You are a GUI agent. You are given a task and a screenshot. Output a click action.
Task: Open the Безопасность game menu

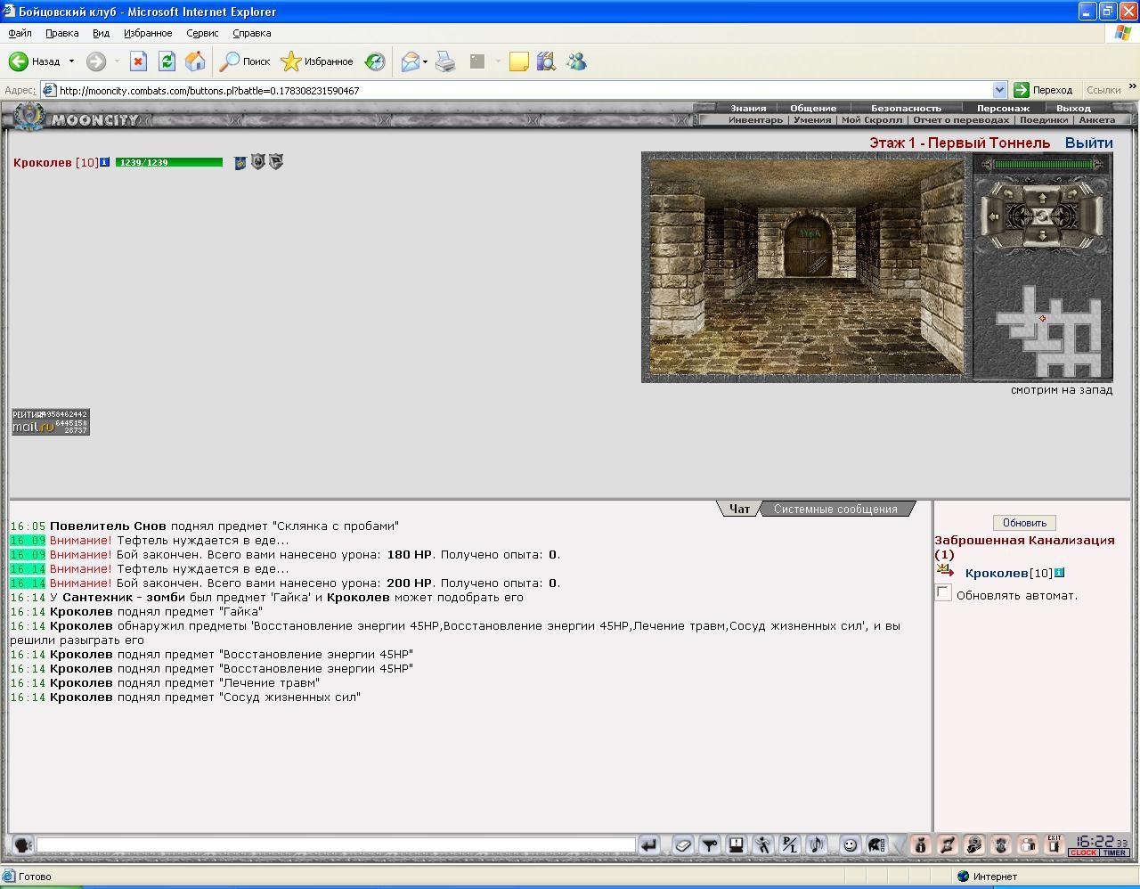pos(906,108)
